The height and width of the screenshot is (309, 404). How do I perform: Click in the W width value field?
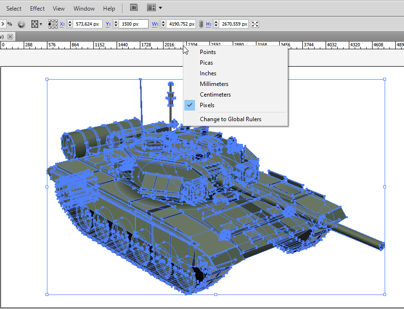[181, 24]
